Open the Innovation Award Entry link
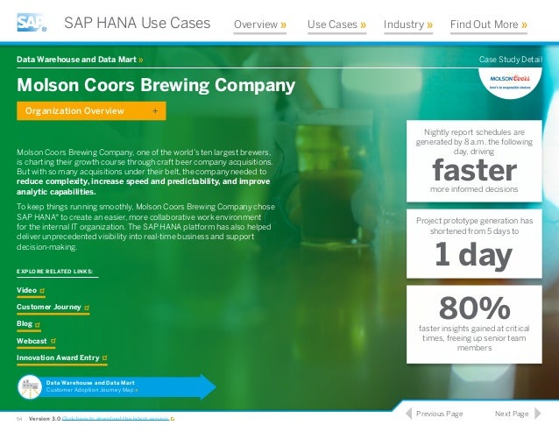The height and width of the screenshot is (432, 559). click(x=61, y=358)
